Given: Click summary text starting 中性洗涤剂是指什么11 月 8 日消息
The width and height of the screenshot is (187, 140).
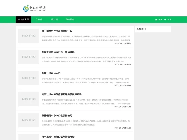Looking at the screenshot, I should tap(86, 38).
